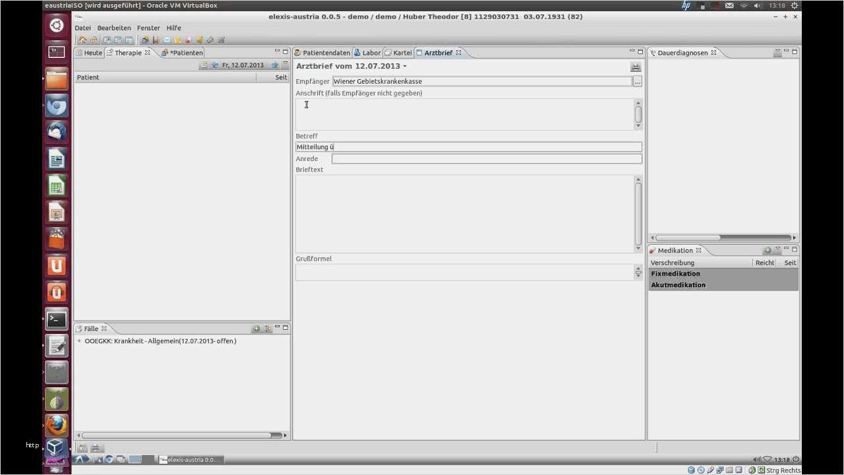844x475 pixels.
Task: Launch Firefox from the Ubuntu dock
Action: pyautogui.click(x=57, y=425)
